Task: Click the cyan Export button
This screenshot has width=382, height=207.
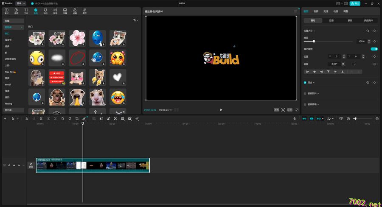Action: [355, 3]
